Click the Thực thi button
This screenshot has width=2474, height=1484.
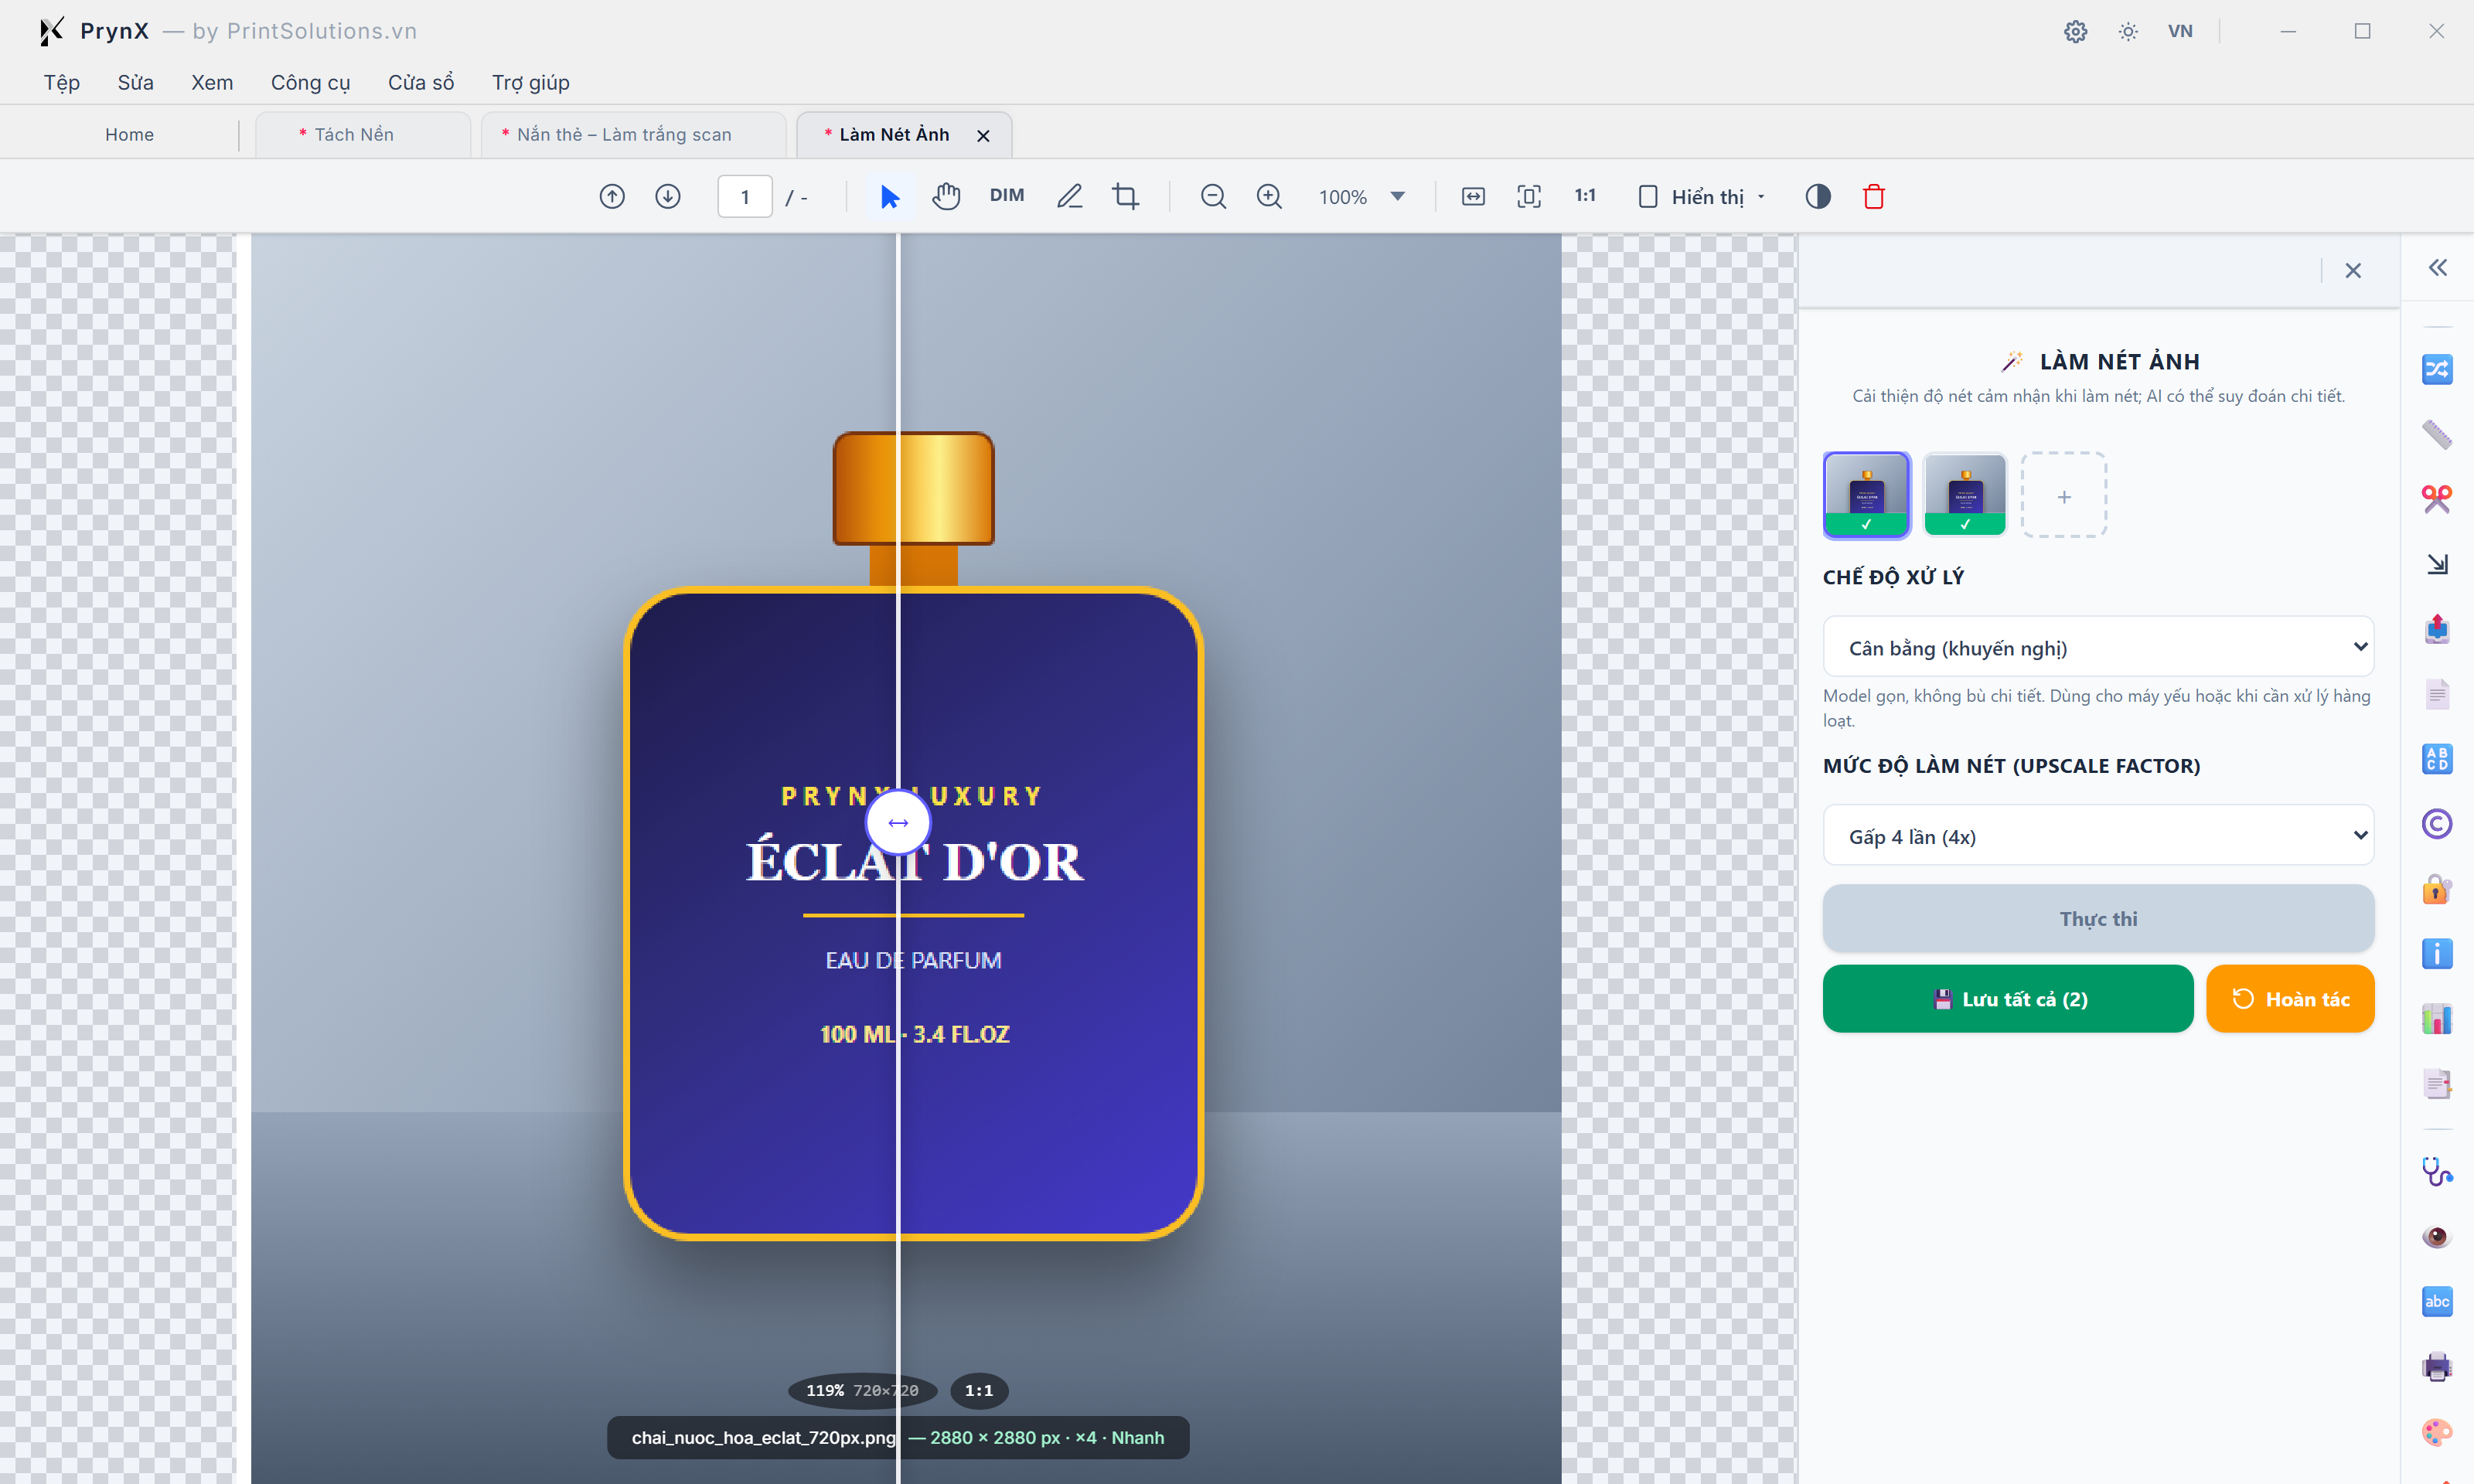pos(2098,919)
